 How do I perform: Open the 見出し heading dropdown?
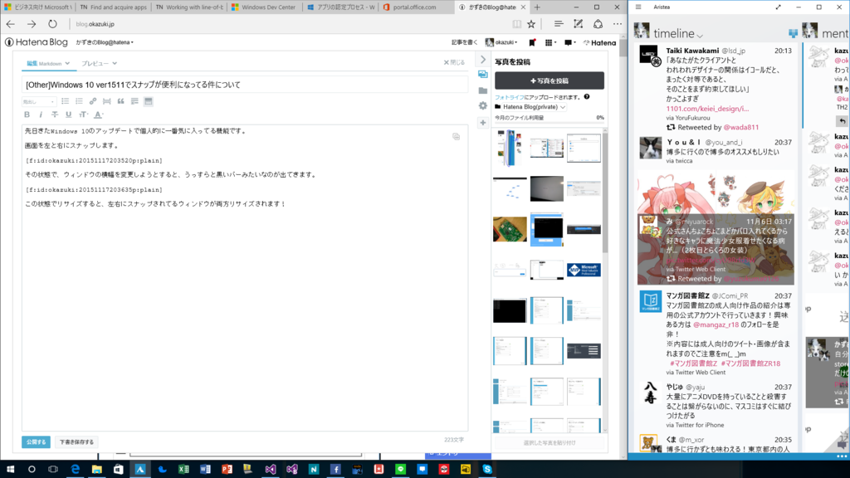coord(38,100)
